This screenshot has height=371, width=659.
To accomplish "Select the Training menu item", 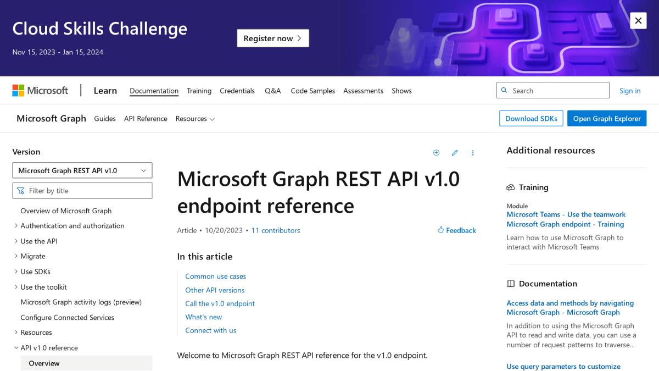I will [199, 91].
